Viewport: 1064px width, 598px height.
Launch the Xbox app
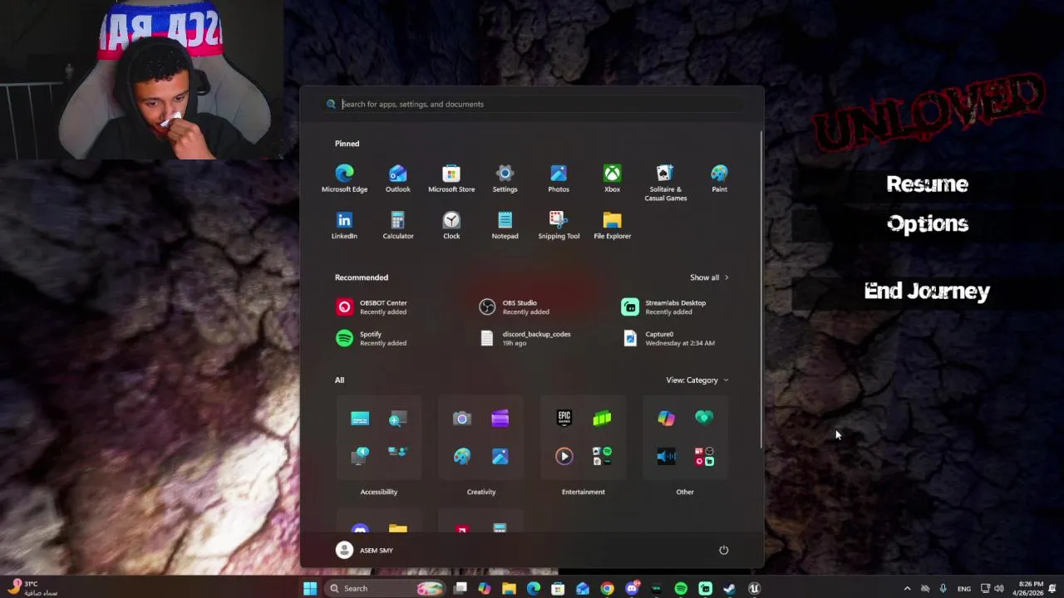click(x=612, y=179)
